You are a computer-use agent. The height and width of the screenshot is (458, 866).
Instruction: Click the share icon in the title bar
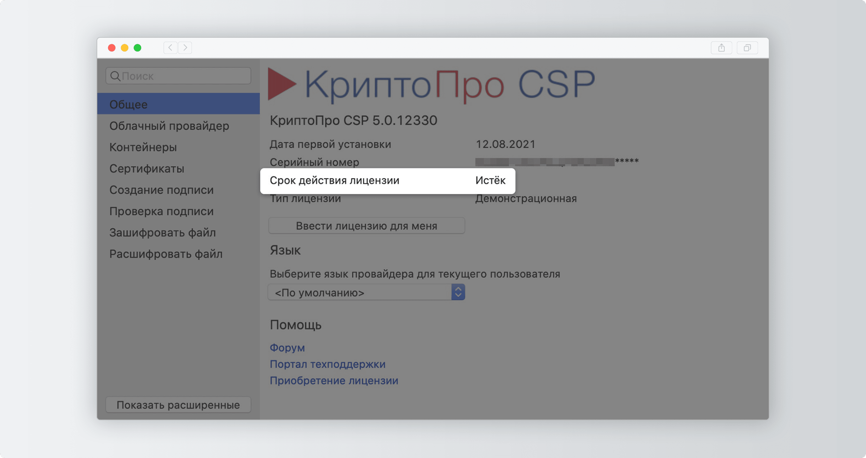(721, 48)
